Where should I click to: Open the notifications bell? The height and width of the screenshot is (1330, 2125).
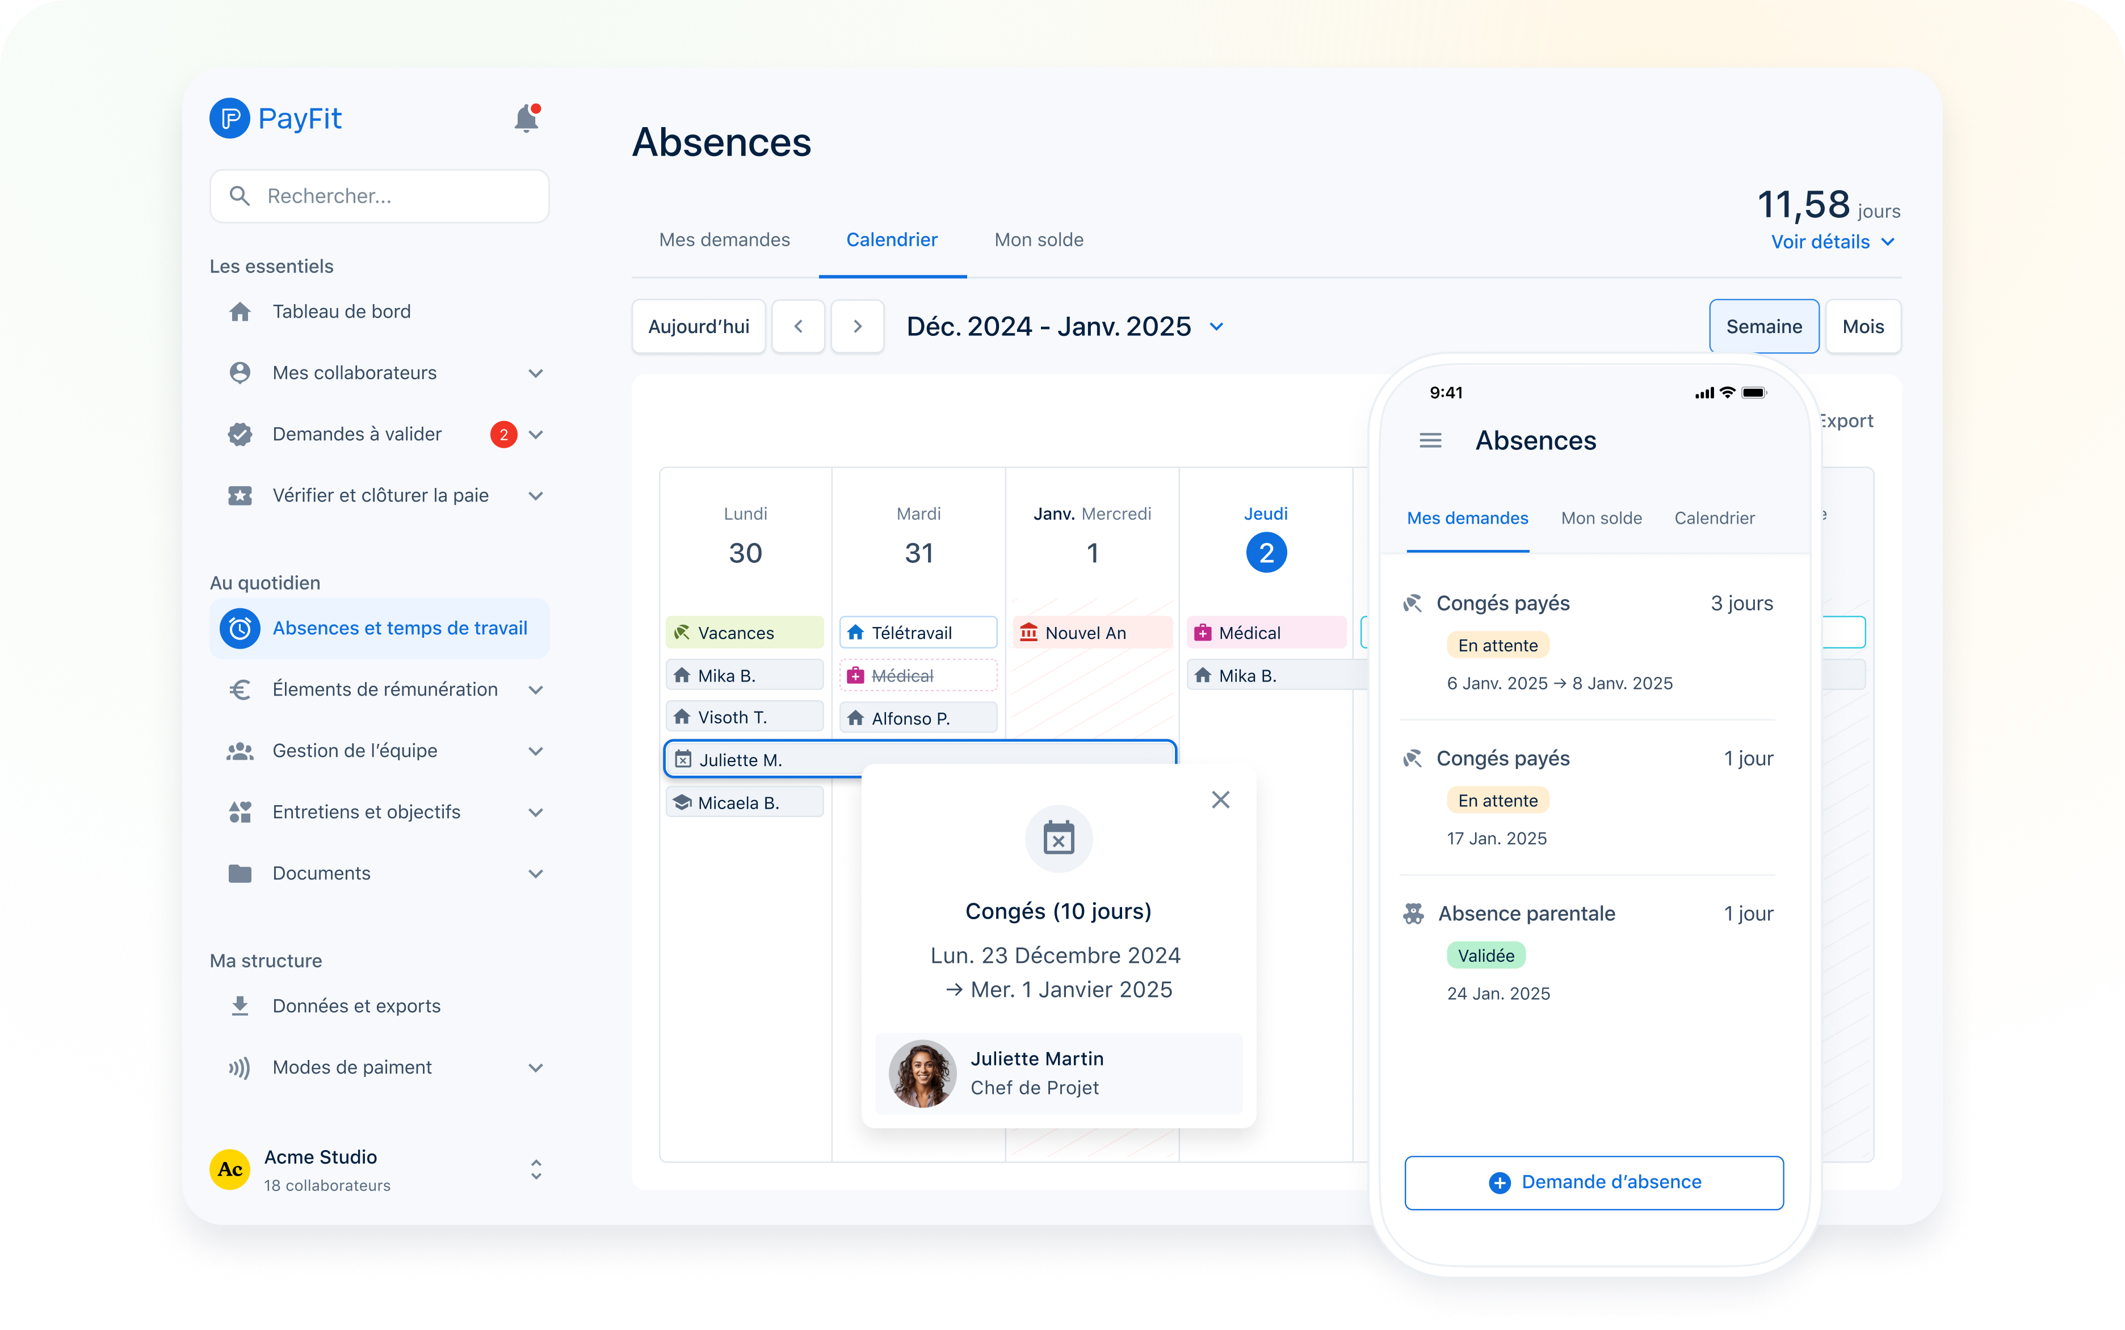click(x=526, y=118)
